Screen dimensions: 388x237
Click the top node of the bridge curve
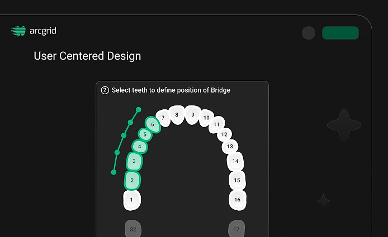coord(139,110)
